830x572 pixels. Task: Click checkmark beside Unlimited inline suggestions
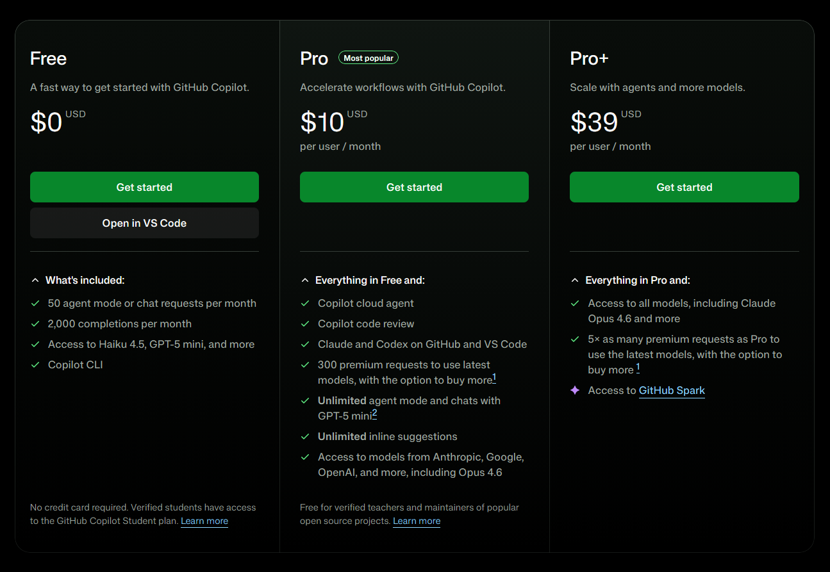(305, 436)
